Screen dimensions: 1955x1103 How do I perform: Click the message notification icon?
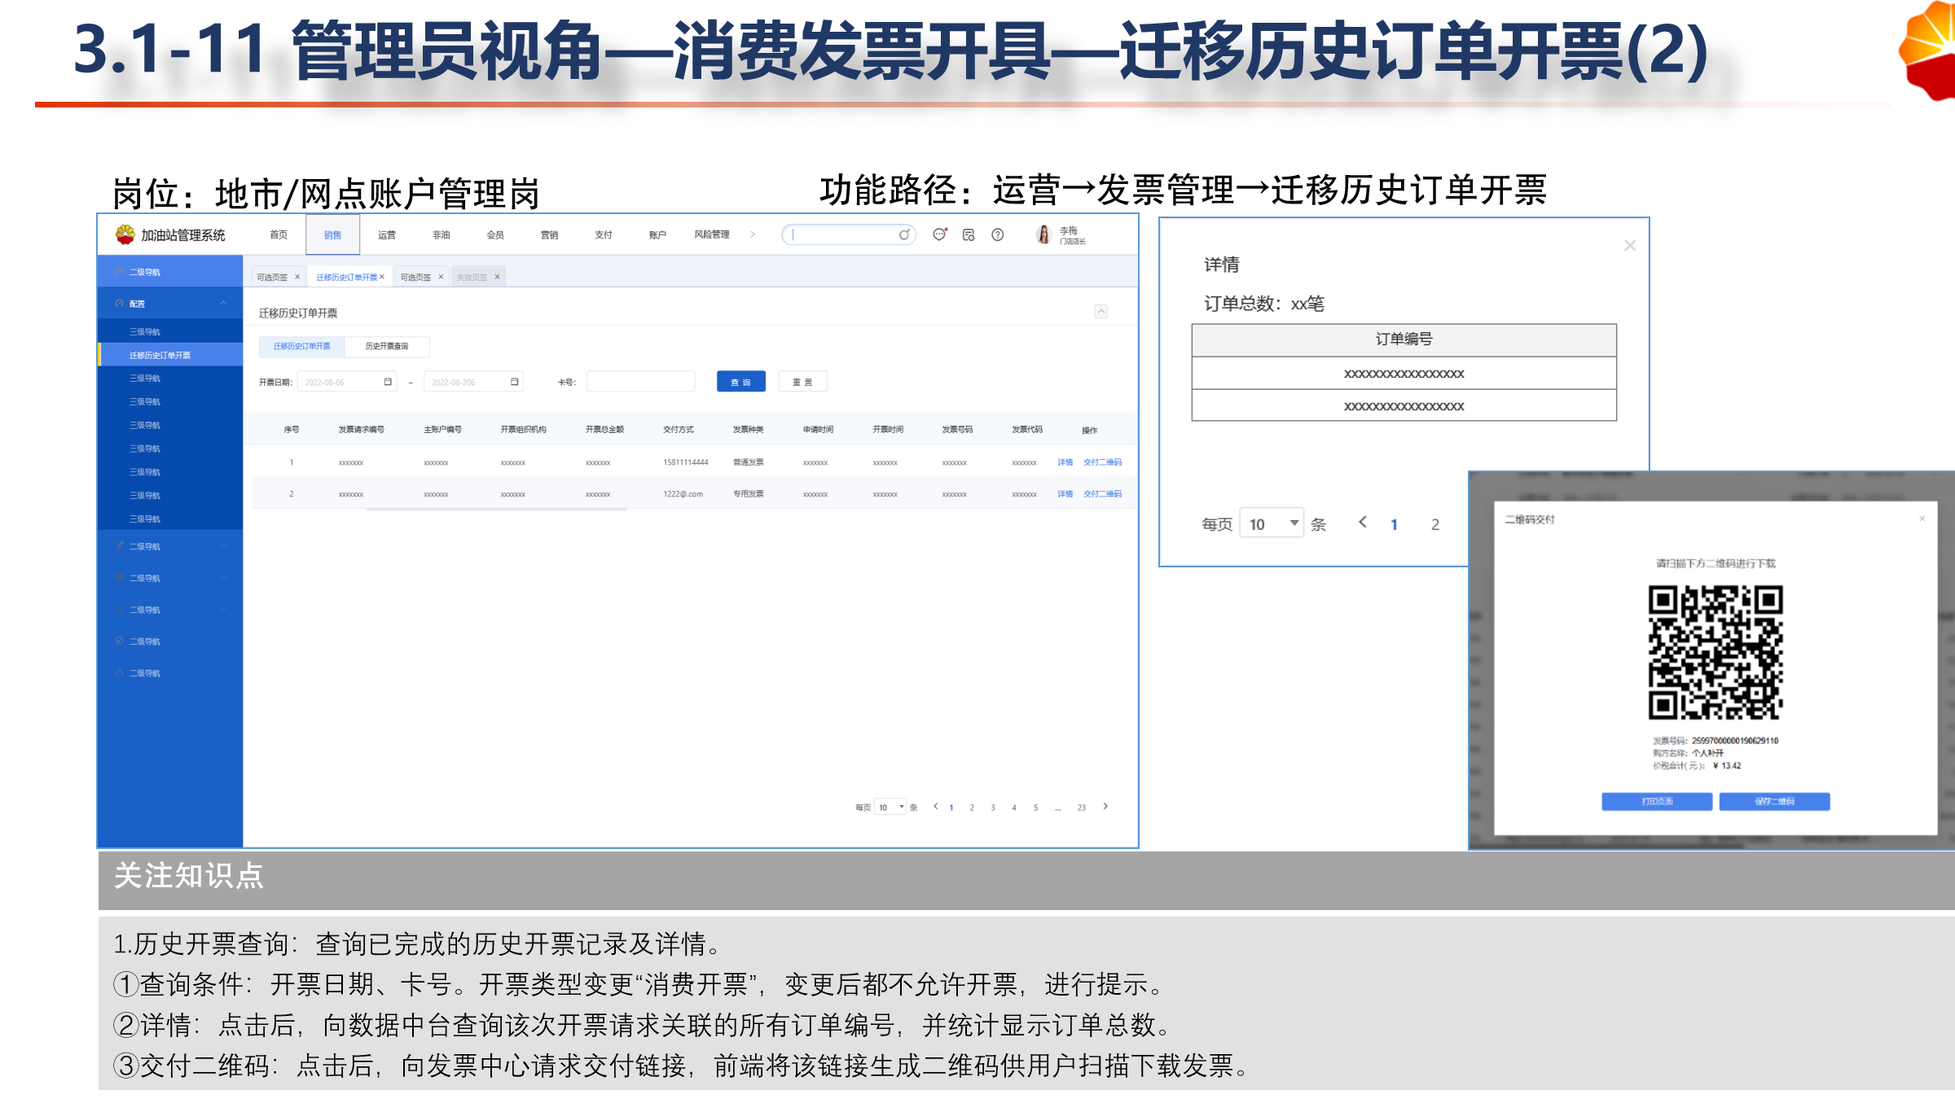click(x=939, y=234)
